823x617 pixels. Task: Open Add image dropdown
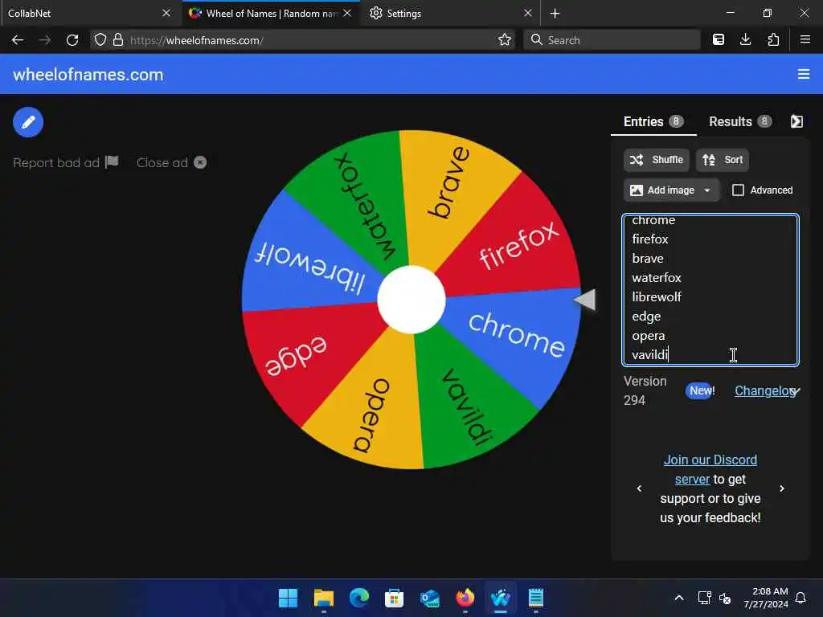point(670,190)
